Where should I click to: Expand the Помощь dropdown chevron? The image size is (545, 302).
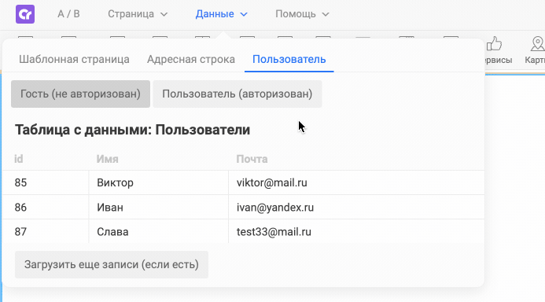pyautogui.click(x=326, y=15)
